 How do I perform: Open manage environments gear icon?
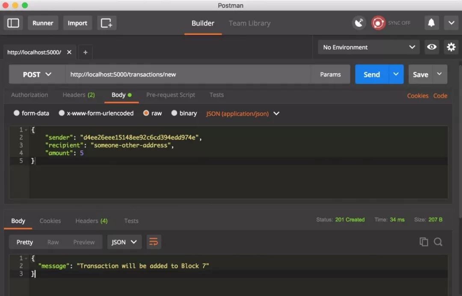click(x=451, y=47)
